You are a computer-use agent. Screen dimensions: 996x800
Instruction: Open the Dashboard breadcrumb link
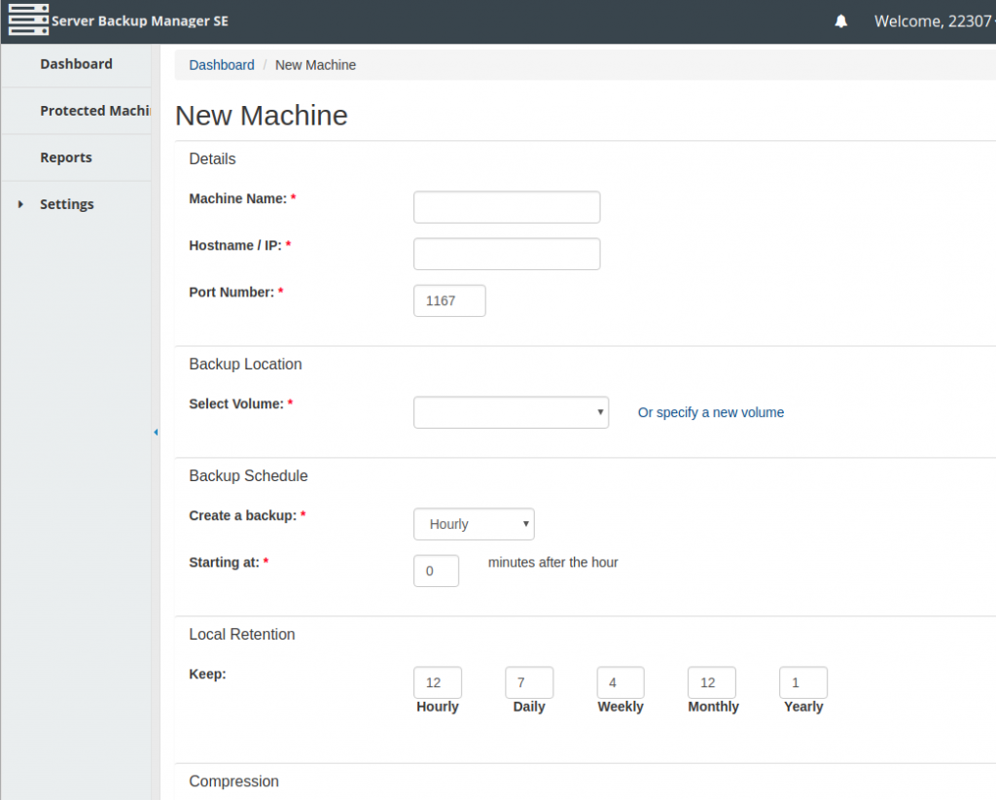pyautogui.click(x=221, y=64)
